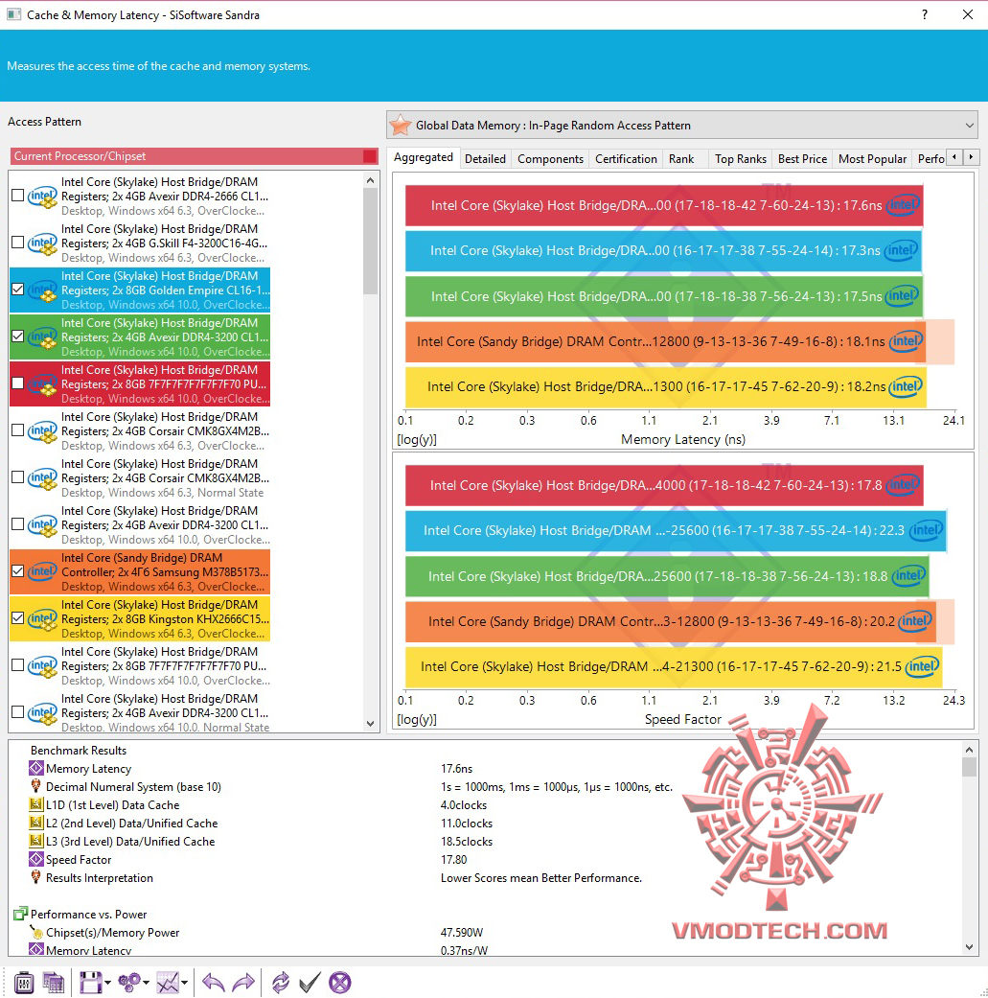Uncheck the Golden Empire CL16 entry
988x998 pixels.
coord(18,290)
